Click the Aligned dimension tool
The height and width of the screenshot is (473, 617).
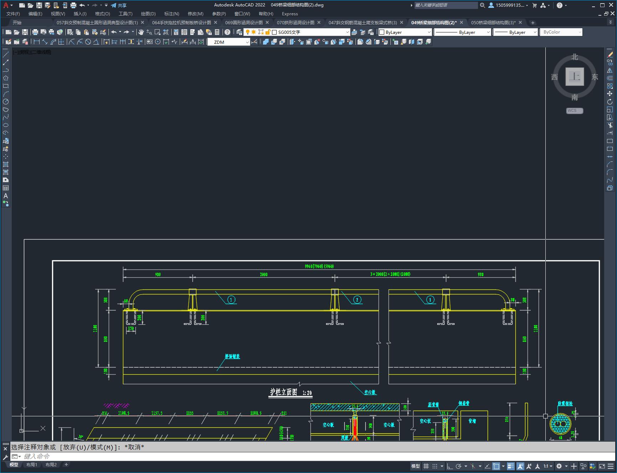45,42
